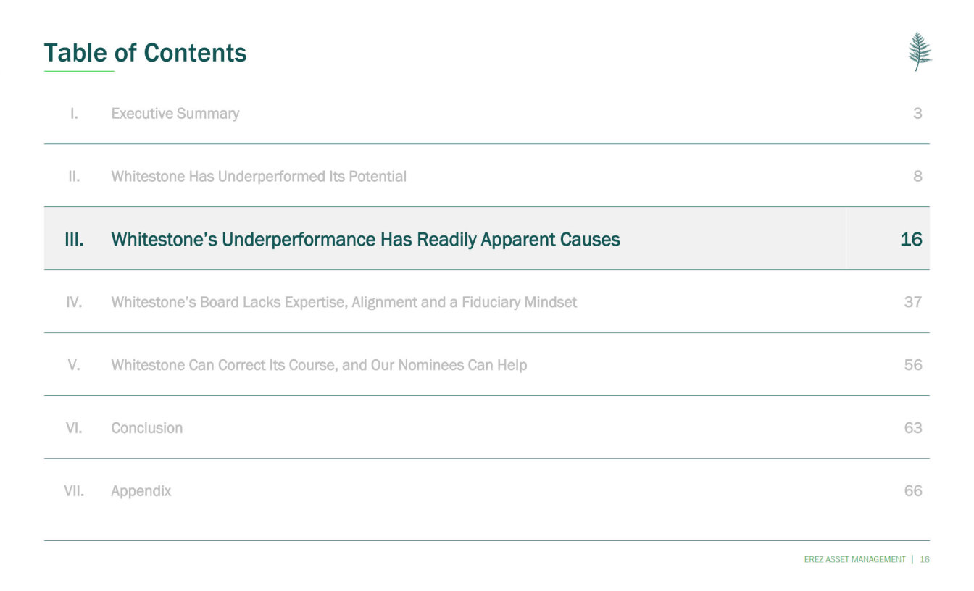Click Roman numeral III section marker
The width and height of the screenshot is (974, 591).
point(74,240)
